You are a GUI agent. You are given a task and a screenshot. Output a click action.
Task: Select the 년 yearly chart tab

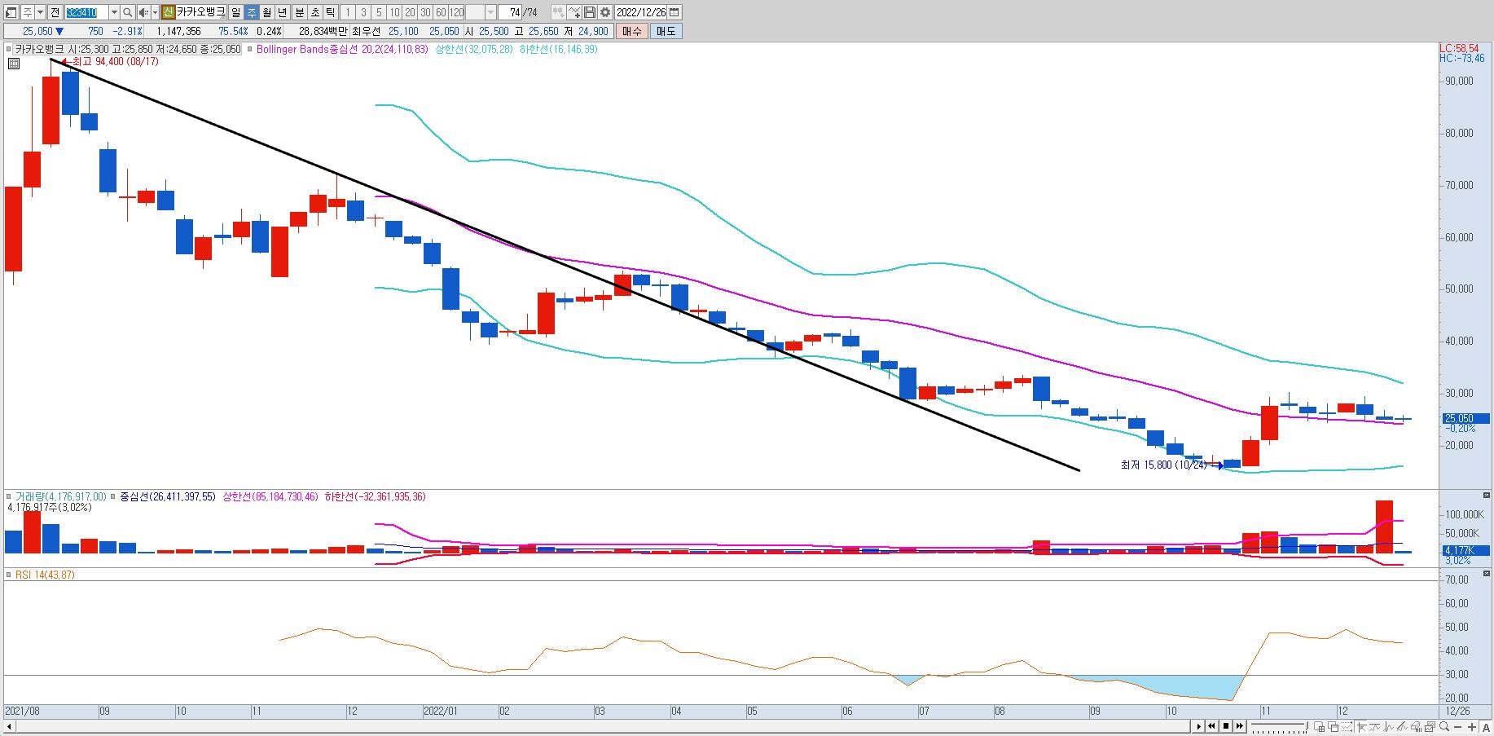(282, 12)
